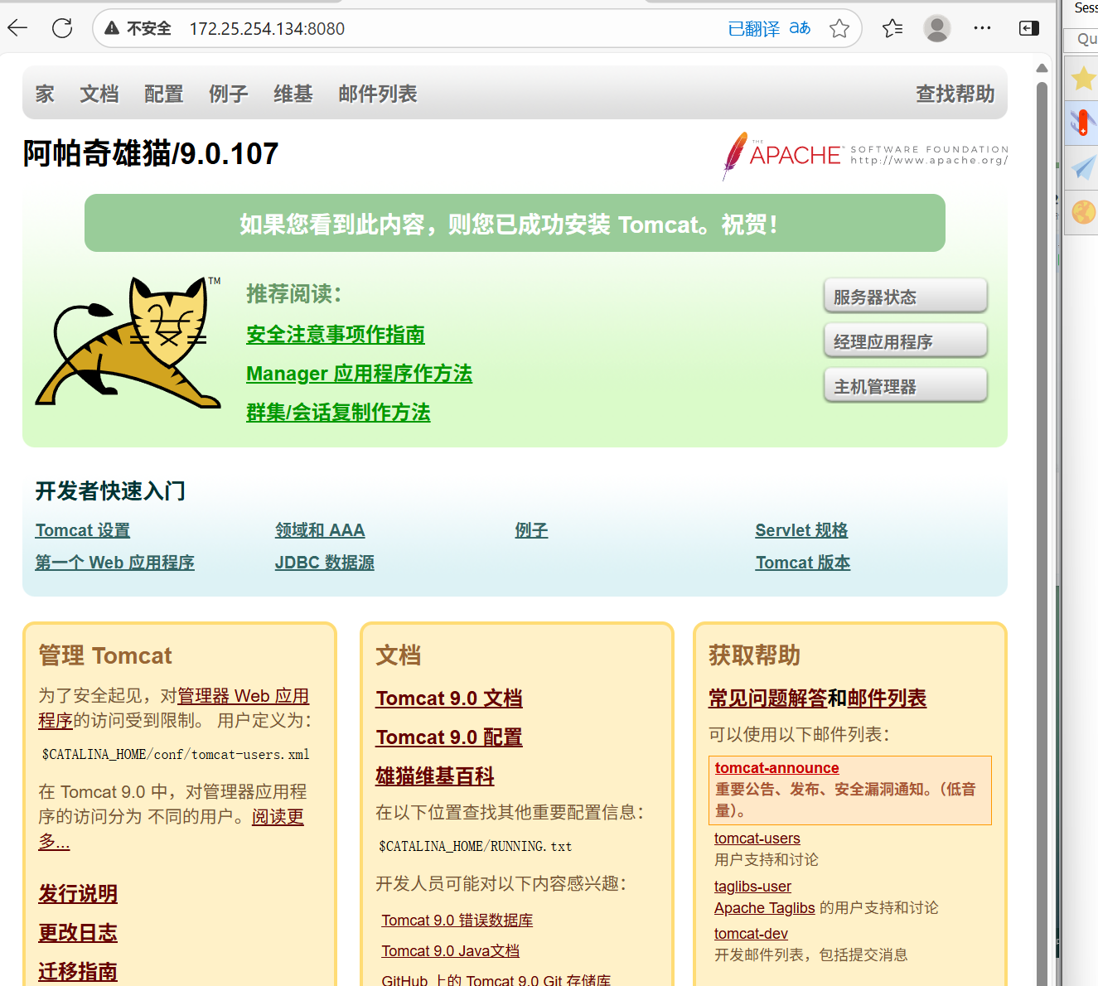The height and width of the screenshot is (986, 1098).
Task: Open Tomcat 9.0 文档 link
Action: point(449,698)
